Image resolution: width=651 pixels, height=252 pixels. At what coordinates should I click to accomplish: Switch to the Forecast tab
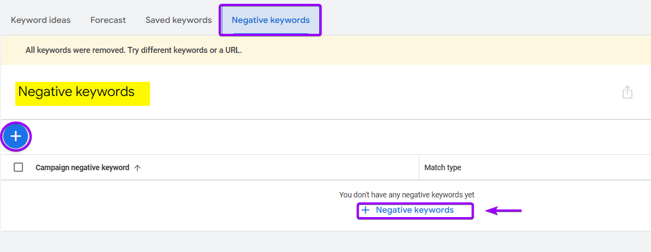tap(108, 20)
